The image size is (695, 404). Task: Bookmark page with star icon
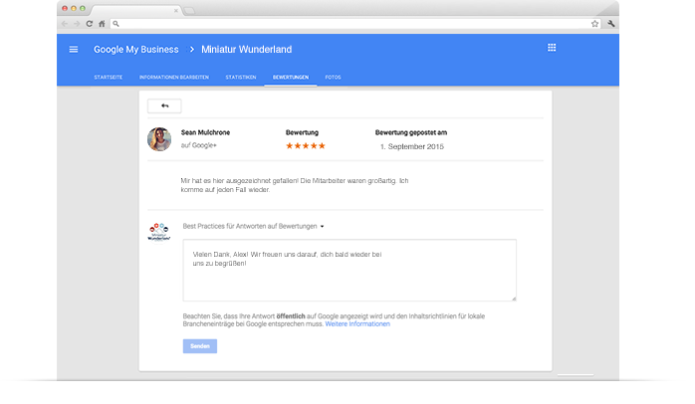point(594,23)
